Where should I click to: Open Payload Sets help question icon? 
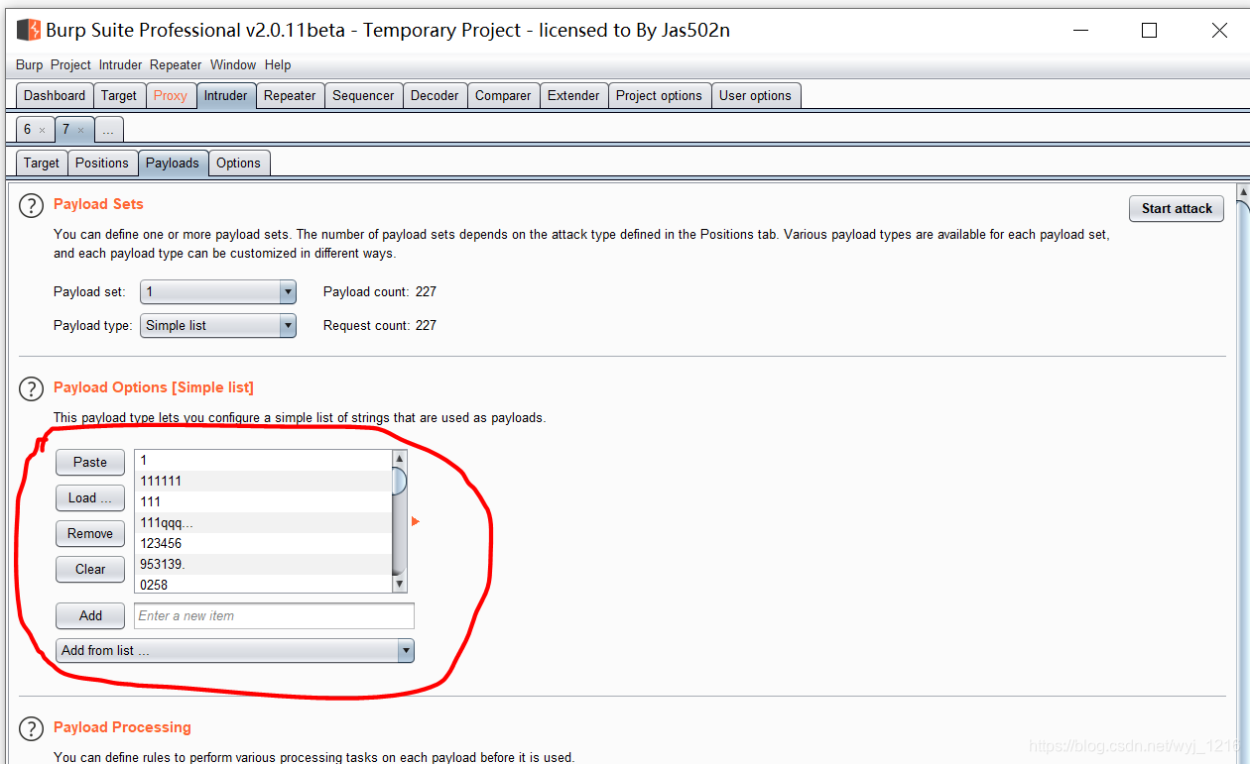pyautogui.click(x=32, y=205)
